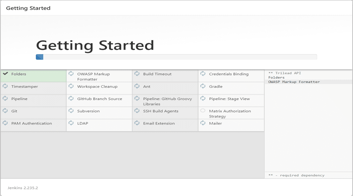
Task: Click the small "Getting Started" header title
Action: point(28,8)
